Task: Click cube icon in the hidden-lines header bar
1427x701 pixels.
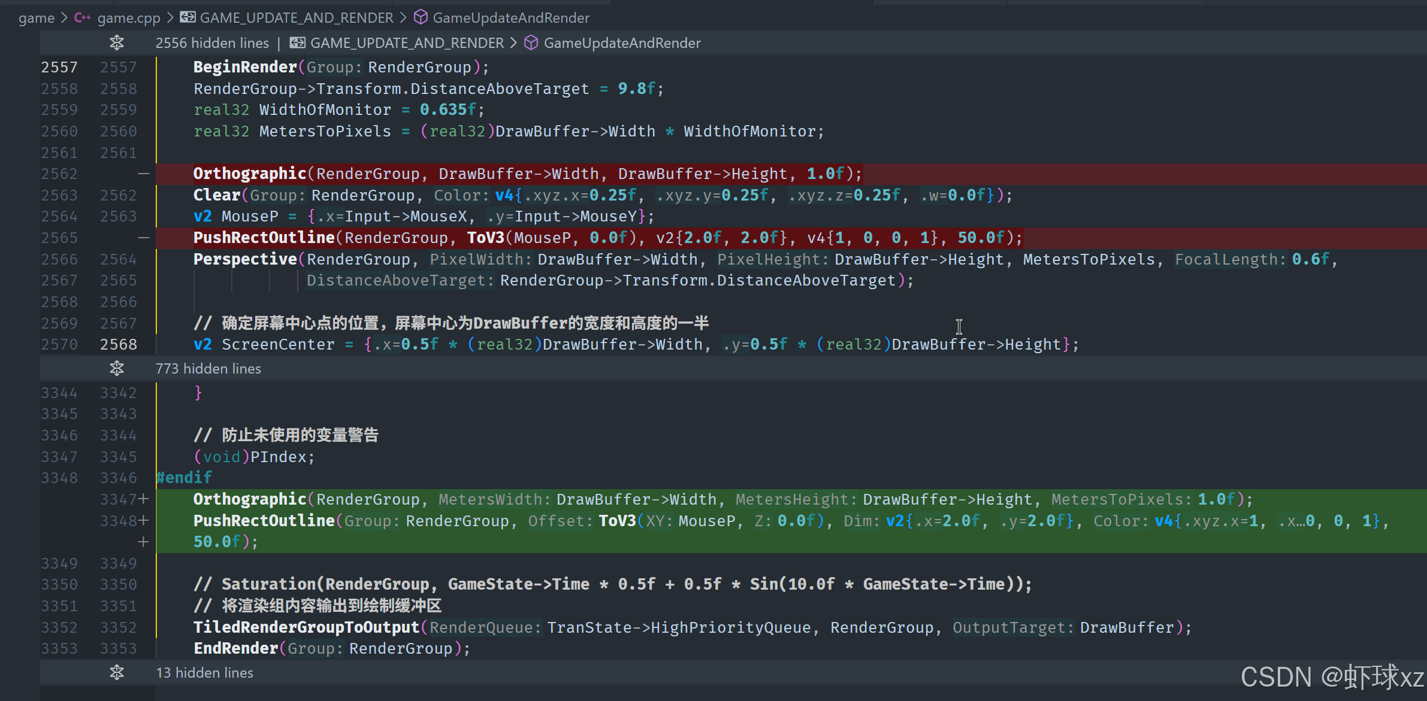Action: point(531,43)
